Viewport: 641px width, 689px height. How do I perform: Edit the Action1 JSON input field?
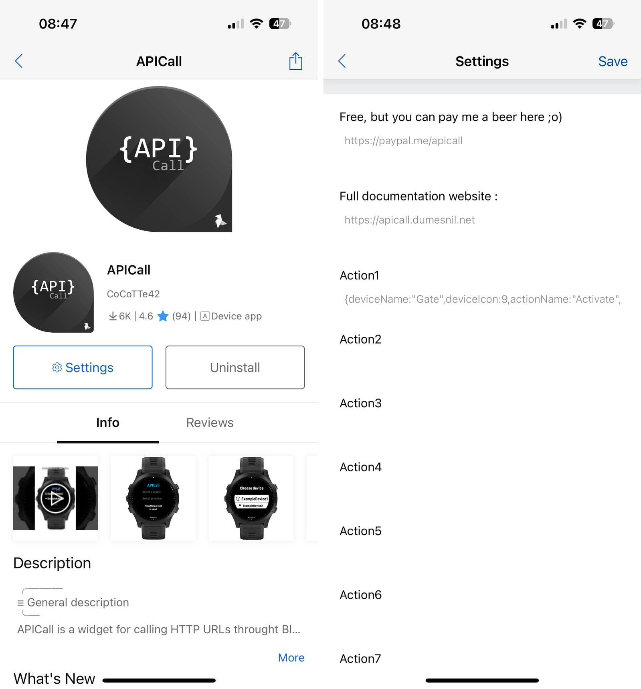pyautogui.click(x=482, y=299)
